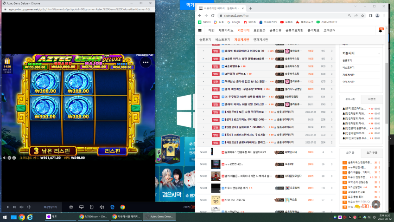Open the 출석체크 menu item
394x222 pixels.
pyautogui.click(x=313, y=31)
